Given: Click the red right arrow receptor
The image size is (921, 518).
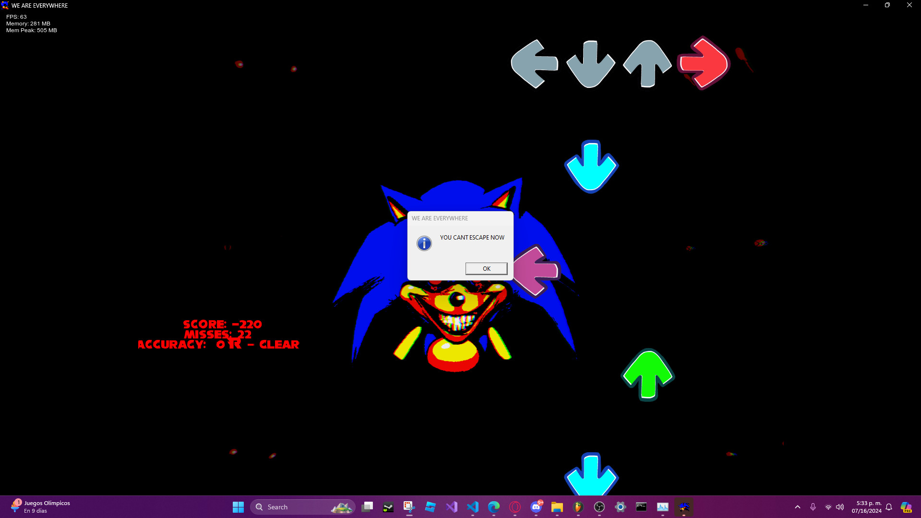Looking at the screenshot, I should (x=704, y=63).
